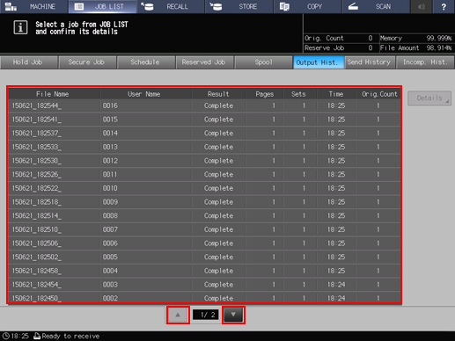
Task: Select job 150621_182522_
Action: pyautogui.click(x=204, y=188)
